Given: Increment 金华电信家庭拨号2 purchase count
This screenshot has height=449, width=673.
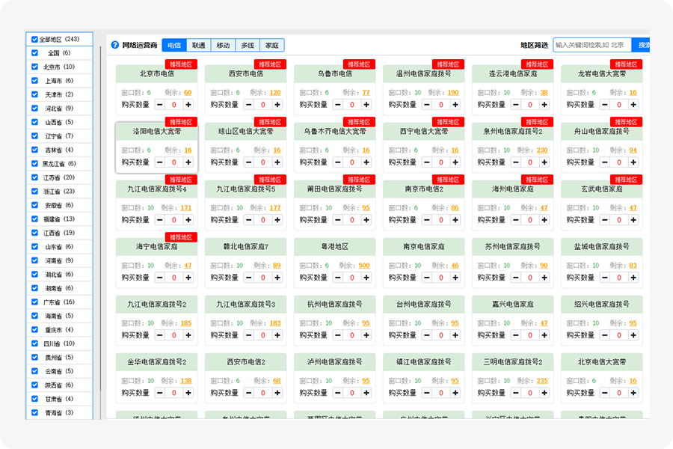Looking at the screenshot, I should click(188, 393).
